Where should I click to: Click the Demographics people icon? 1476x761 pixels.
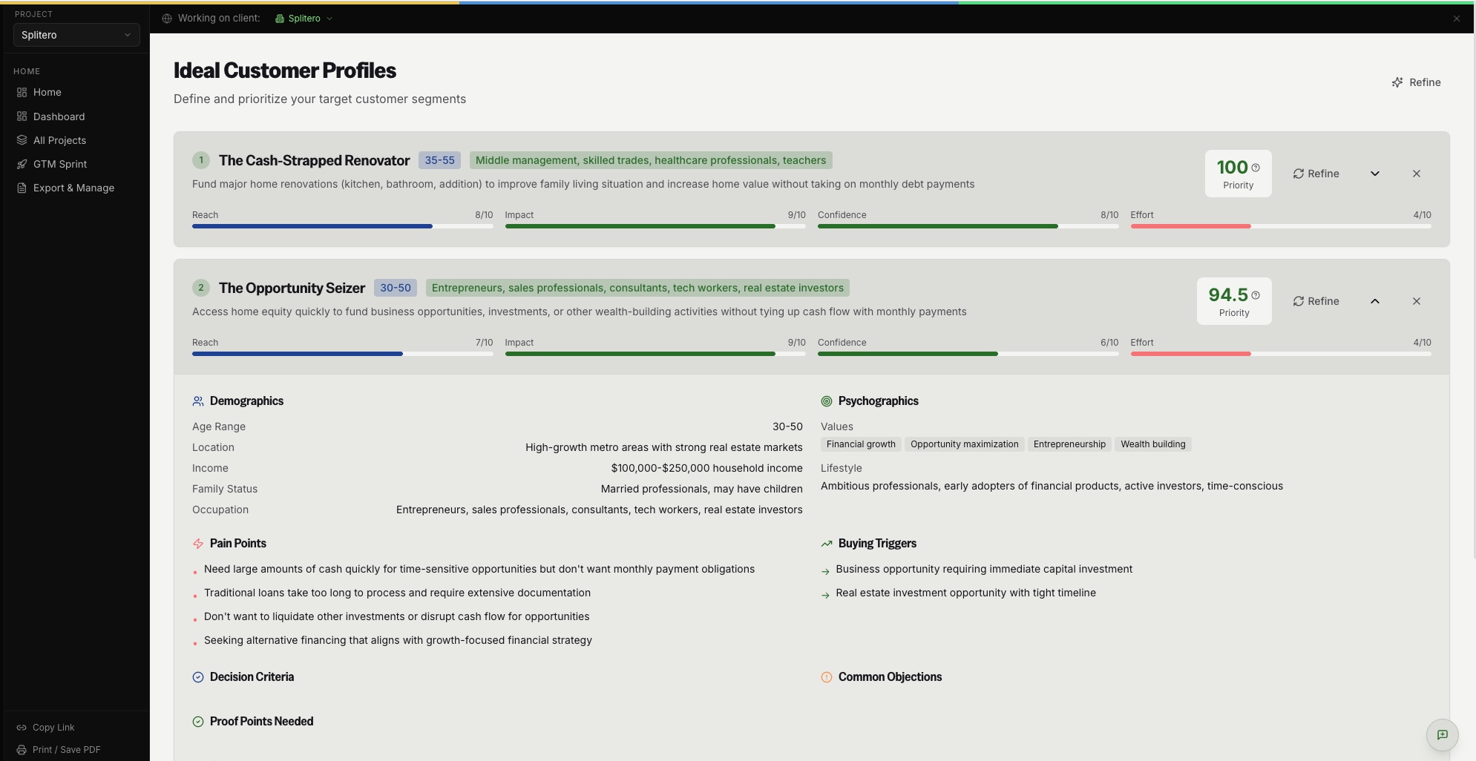click(198, 401)
